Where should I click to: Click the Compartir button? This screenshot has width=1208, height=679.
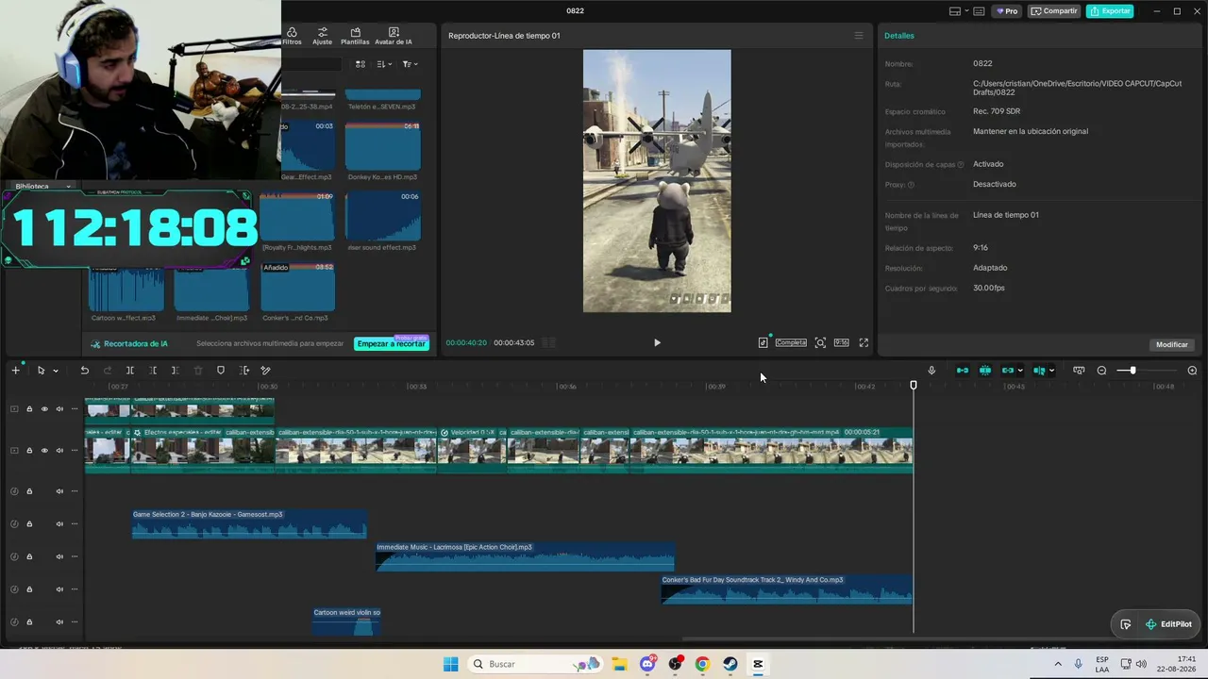[x=1054, y=11]
